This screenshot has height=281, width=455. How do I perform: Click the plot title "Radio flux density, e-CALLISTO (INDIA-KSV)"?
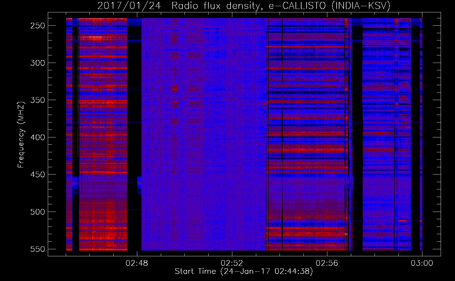[281, 6]
